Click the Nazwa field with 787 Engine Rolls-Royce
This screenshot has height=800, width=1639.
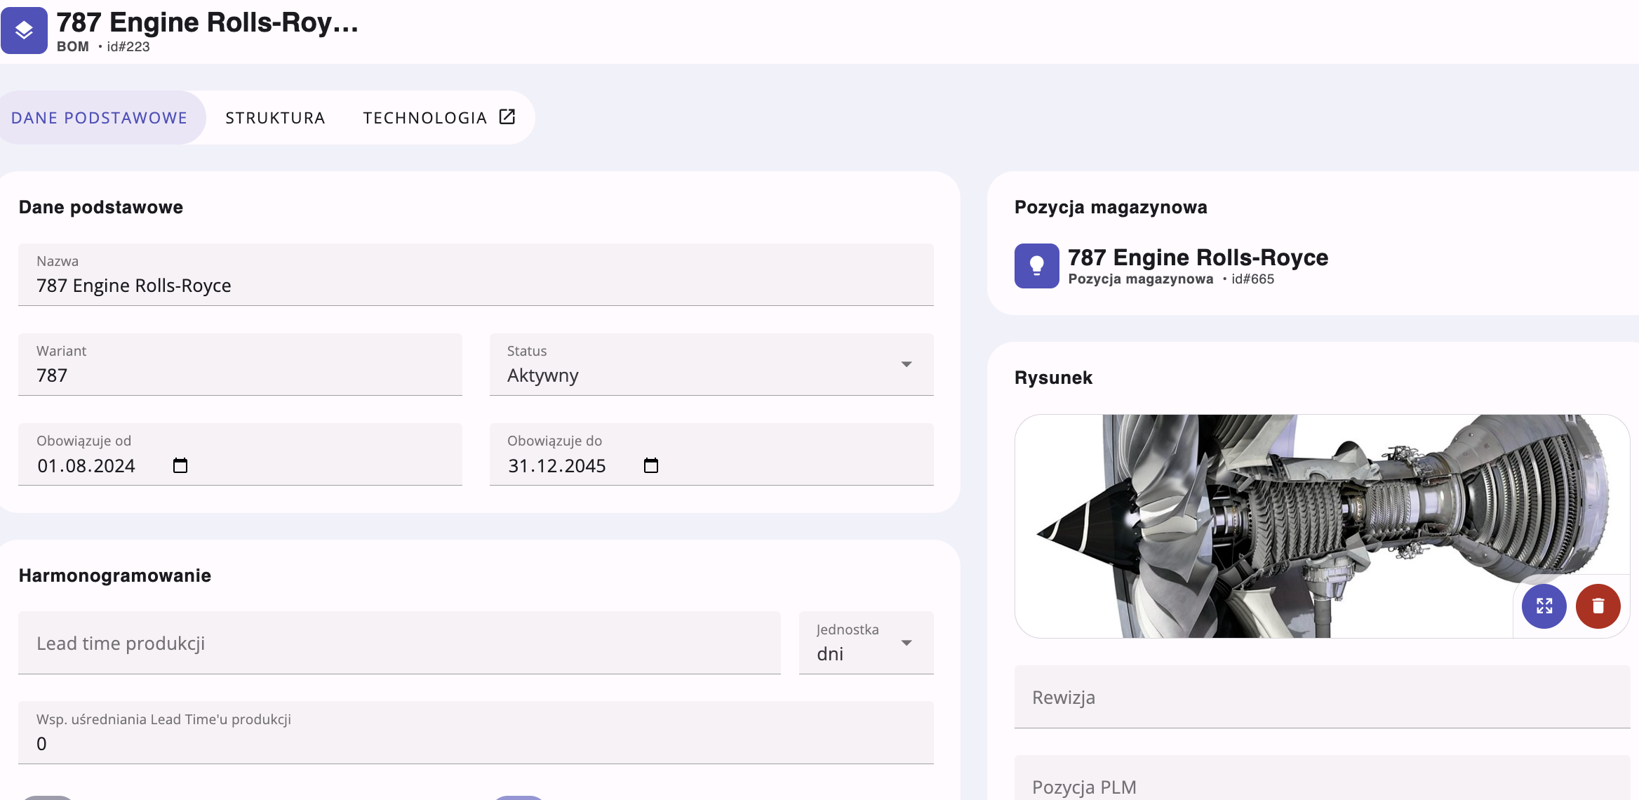(x=476, y=285)
